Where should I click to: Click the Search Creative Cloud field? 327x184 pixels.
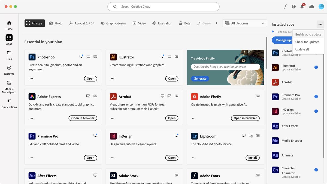click(163, 6)
